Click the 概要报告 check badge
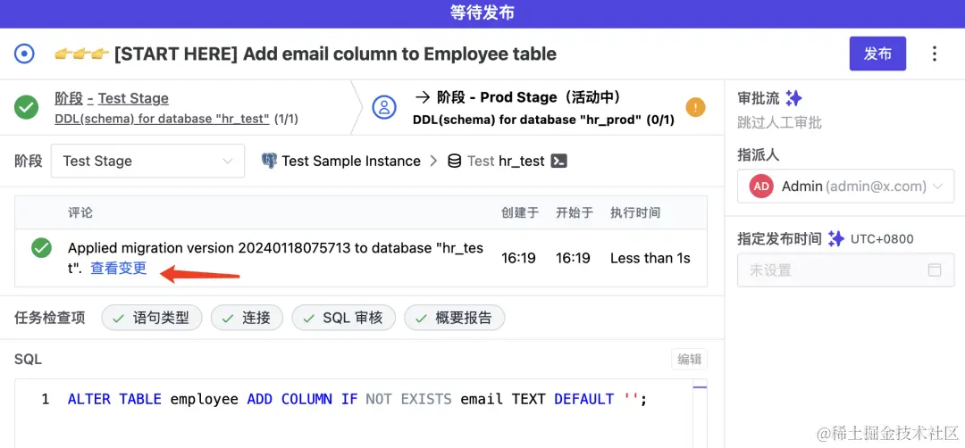This screenshot has height=448, width=965. point(454,318)
